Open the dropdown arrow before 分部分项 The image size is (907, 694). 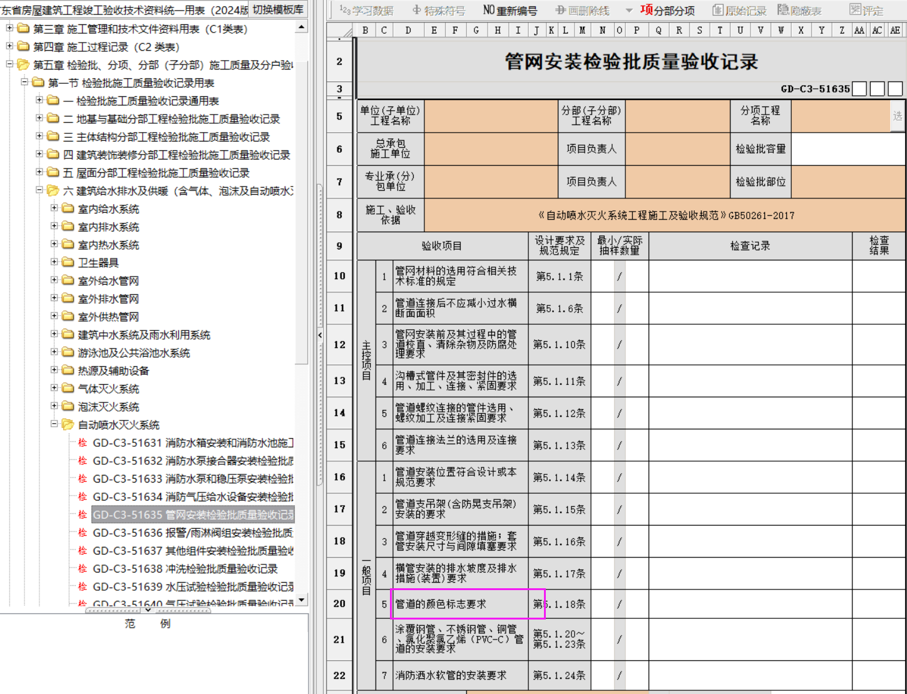[629, 11]
